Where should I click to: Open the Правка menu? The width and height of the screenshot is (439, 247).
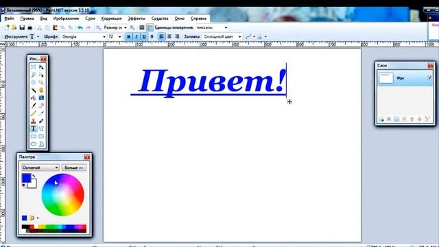click(27, 19)
